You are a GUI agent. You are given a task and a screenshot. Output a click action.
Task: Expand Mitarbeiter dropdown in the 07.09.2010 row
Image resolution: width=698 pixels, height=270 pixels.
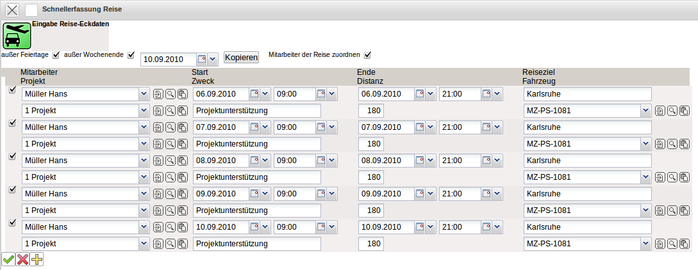coord(144,127)
